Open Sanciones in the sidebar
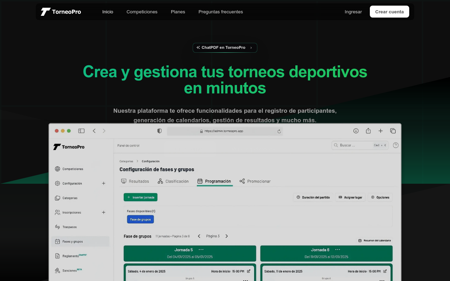The width and height of the screenshot is (450, 281). tap(69, 270)
